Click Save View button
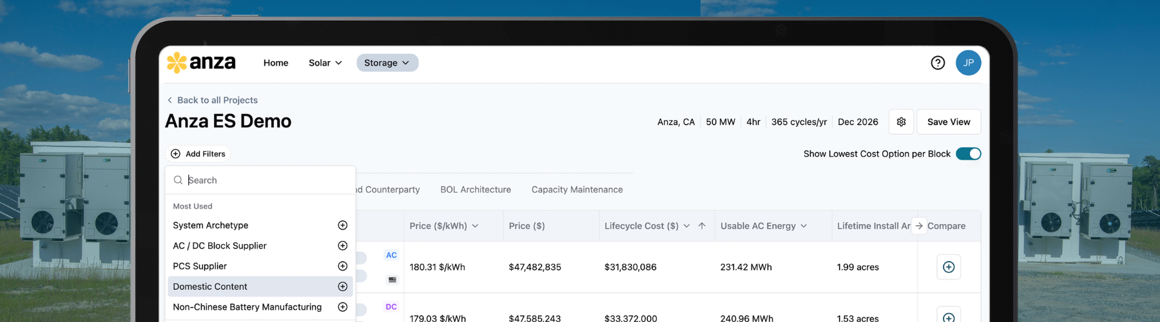 point(949,122)
